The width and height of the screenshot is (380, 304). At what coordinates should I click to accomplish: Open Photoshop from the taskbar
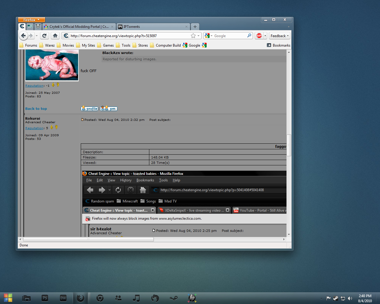pos(45,298)
